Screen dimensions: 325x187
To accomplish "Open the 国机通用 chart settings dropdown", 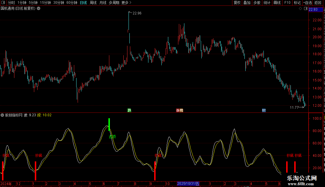I will pos(39,9).
